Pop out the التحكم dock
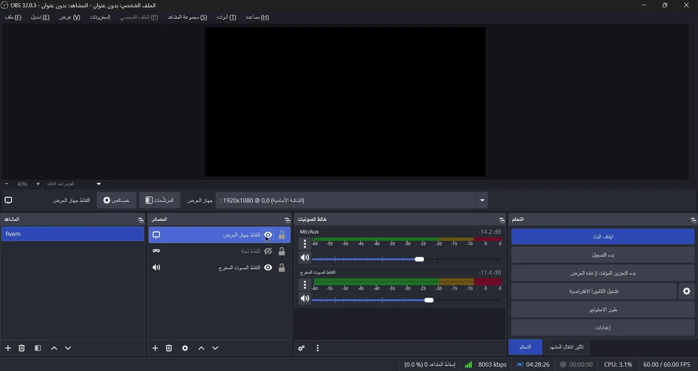Viewport: 698px width, 371px height. pos(693,220)
